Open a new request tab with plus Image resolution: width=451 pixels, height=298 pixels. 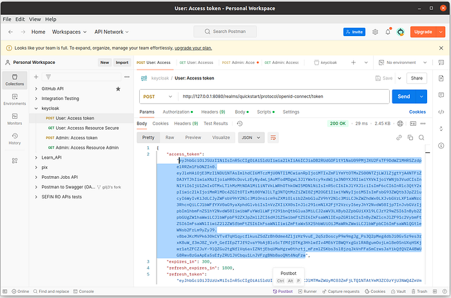(353, 63)
